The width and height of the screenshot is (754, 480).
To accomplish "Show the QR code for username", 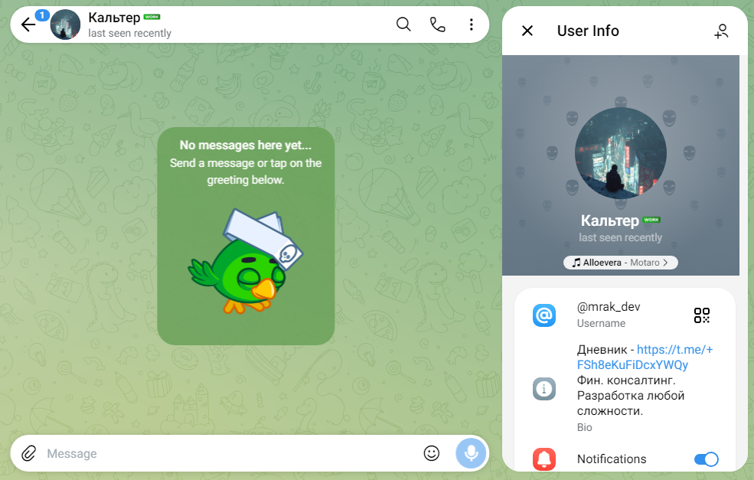I will (x=702, y=315).
